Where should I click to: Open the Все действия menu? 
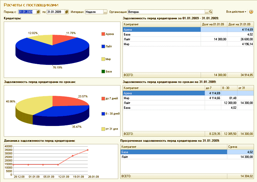236,12
